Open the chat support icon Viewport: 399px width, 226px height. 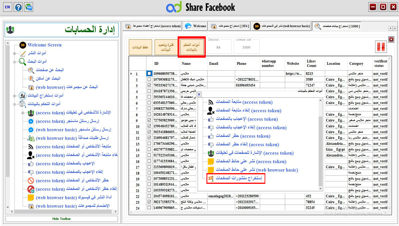(x=29, y=7)
